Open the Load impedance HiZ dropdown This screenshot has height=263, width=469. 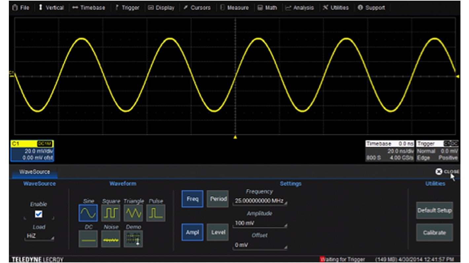pyautogui.click(x=39, y=236)
